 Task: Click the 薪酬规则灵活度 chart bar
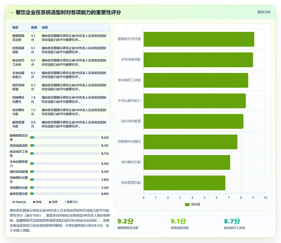click(x=199, y=39)
